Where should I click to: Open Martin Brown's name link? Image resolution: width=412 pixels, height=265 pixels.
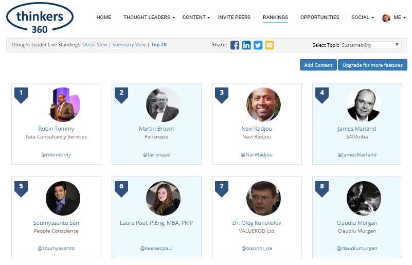pos(156,129)
